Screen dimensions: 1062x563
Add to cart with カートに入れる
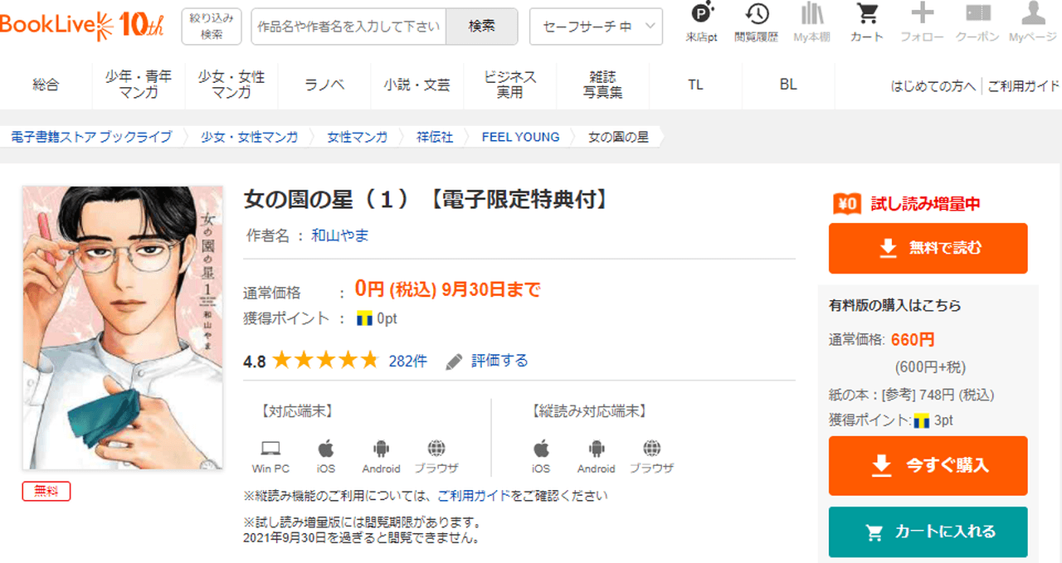pos(928,531)
